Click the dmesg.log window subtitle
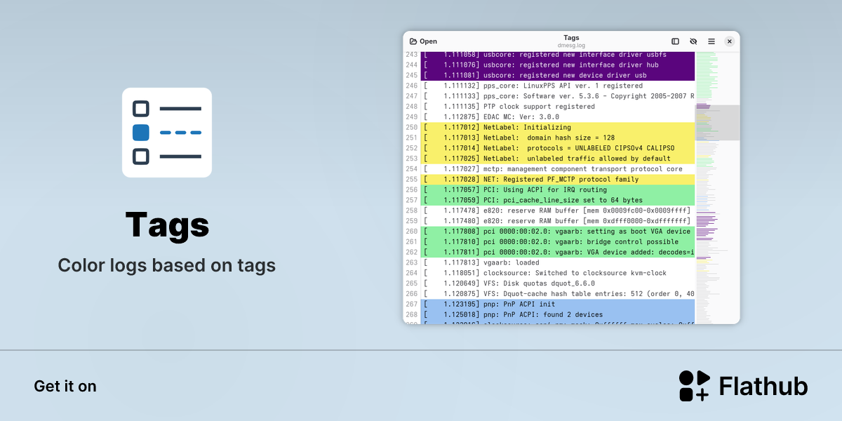Image resolution: width=842 pixels, height=421 pixels. pos(571,46)
